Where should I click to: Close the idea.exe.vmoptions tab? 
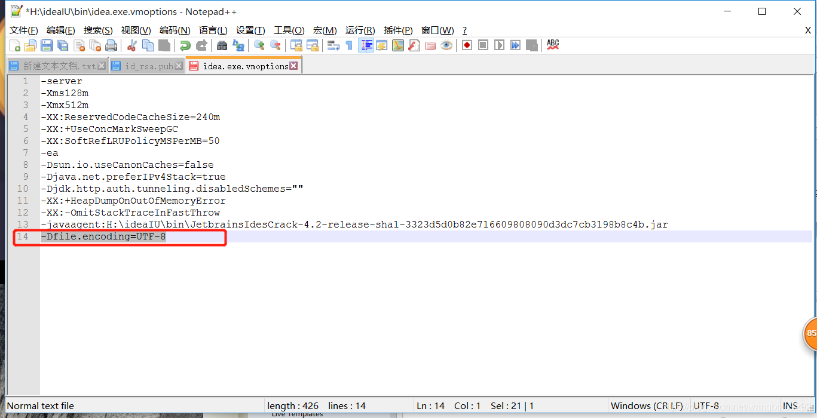coord(293,66)
